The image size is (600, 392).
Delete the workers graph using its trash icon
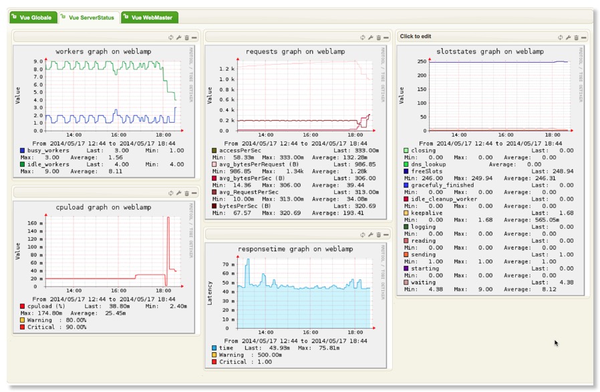click(x=187, y=38)
